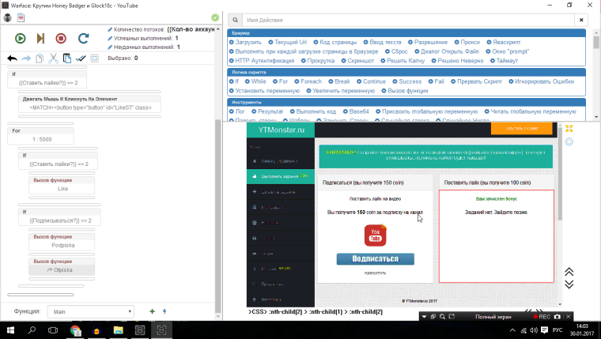The width and height of the screenshot is (601, 339).
Task: Collapse the Браузер actions section header
Action: (x=406, y=33)
